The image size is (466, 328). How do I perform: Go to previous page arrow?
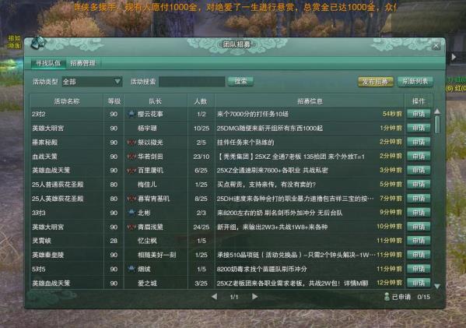click(214, 297)
